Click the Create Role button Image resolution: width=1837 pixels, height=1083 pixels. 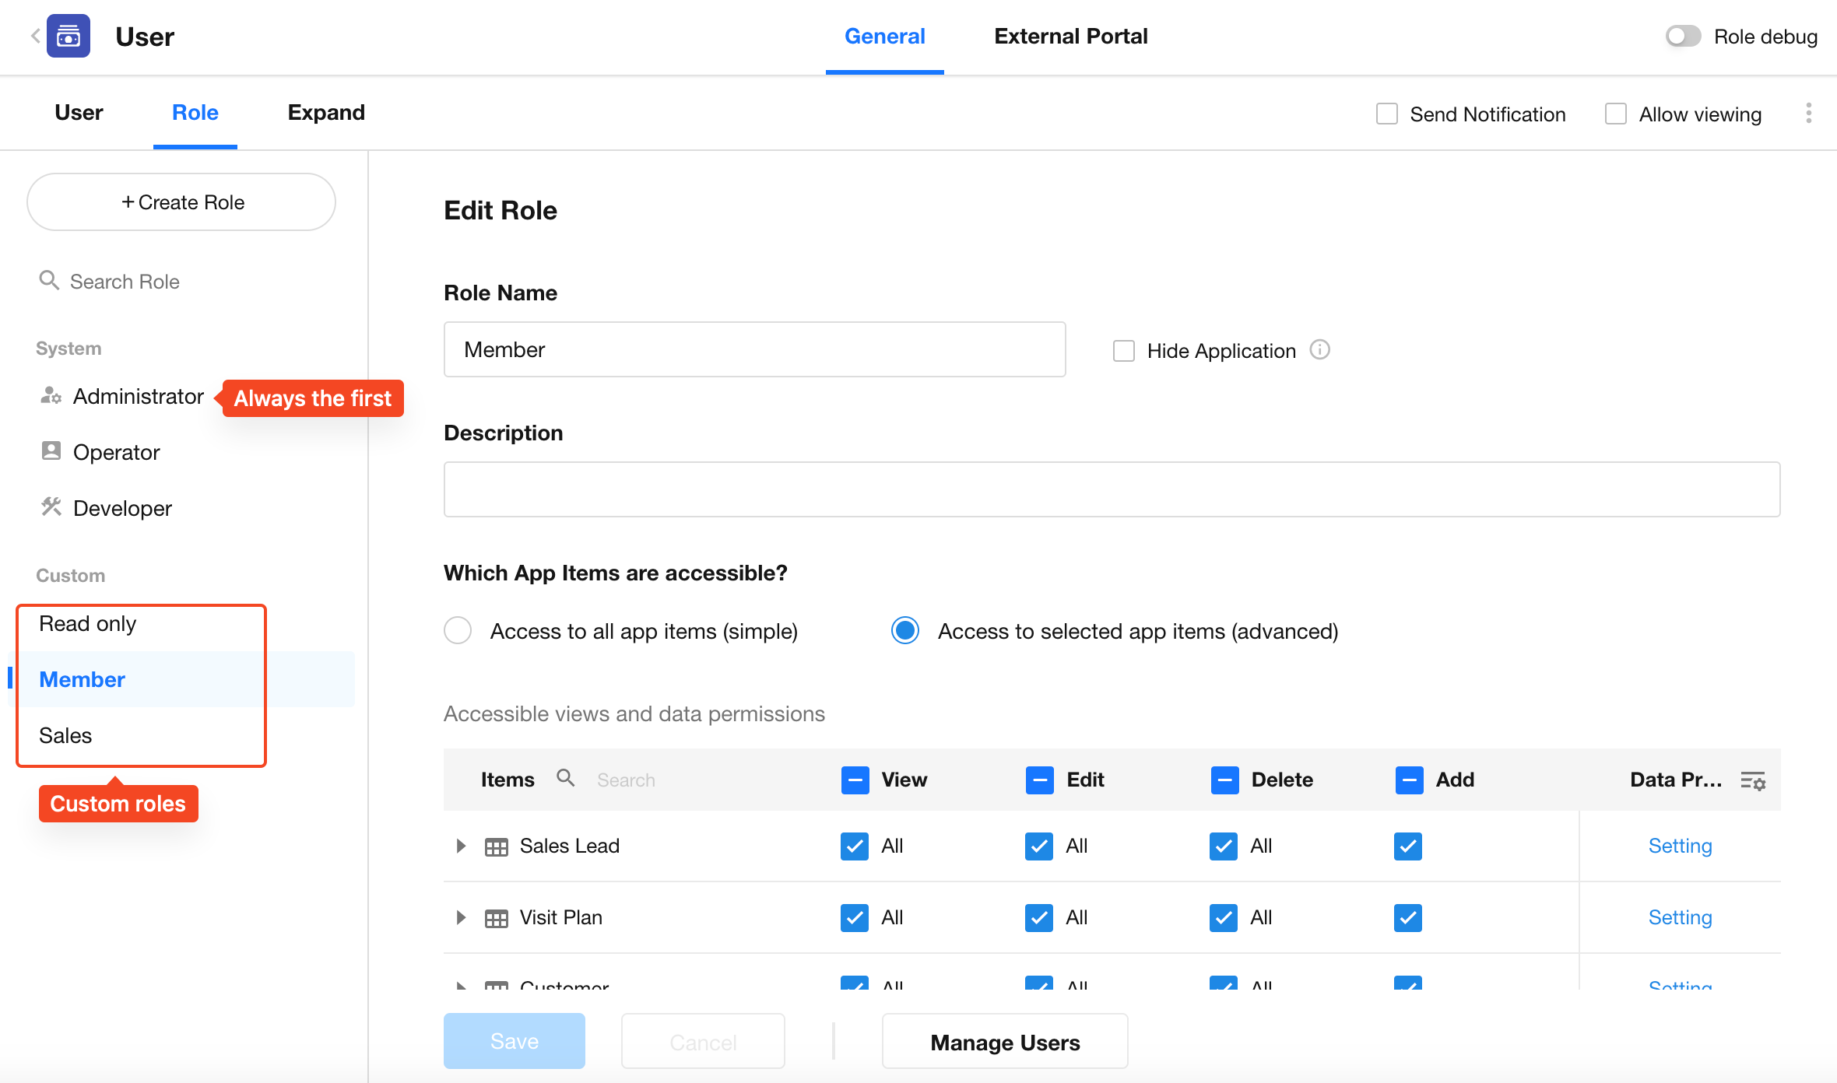point(181,202)
